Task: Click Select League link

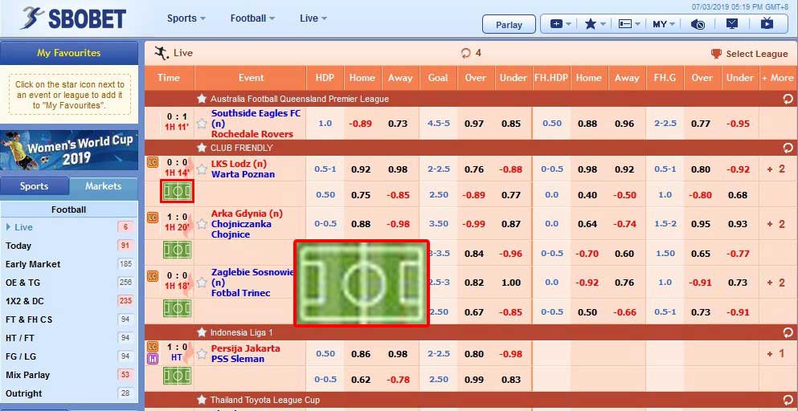Action: 756,54
